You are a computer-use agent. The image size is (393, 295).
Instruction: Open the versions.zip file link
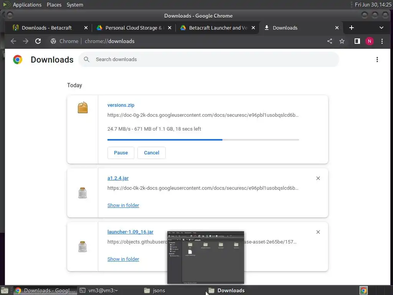tap(121, 105)
